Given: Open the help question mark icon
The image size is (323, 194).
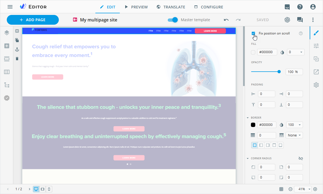Looking at the screenshot, I should (300, 7).
